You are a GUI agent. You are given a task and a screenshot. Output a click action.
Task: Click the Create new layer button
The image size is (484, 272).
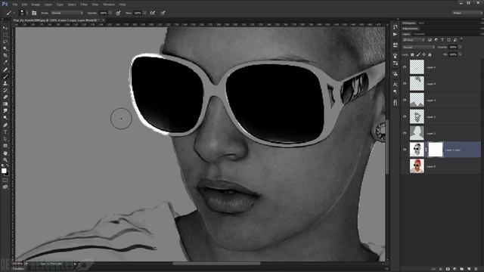click(x=469, y=269)
